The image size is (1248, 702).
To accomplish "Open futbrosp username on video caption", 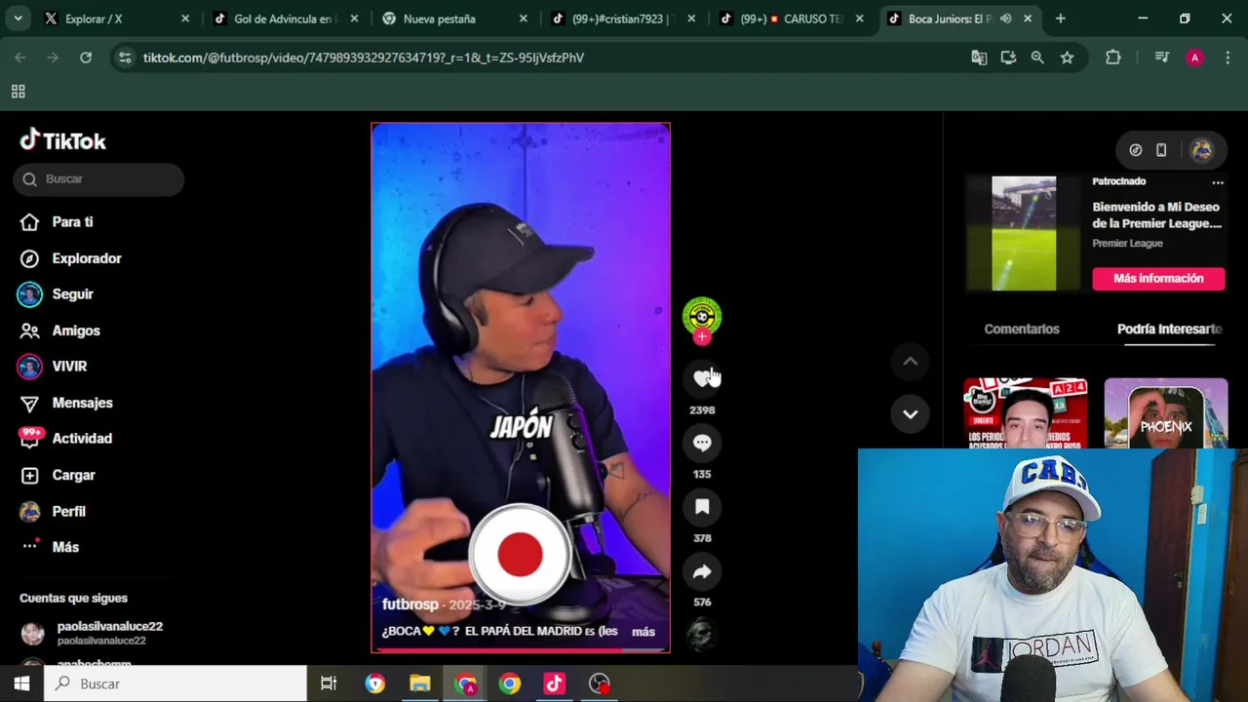I will point(409,604).
